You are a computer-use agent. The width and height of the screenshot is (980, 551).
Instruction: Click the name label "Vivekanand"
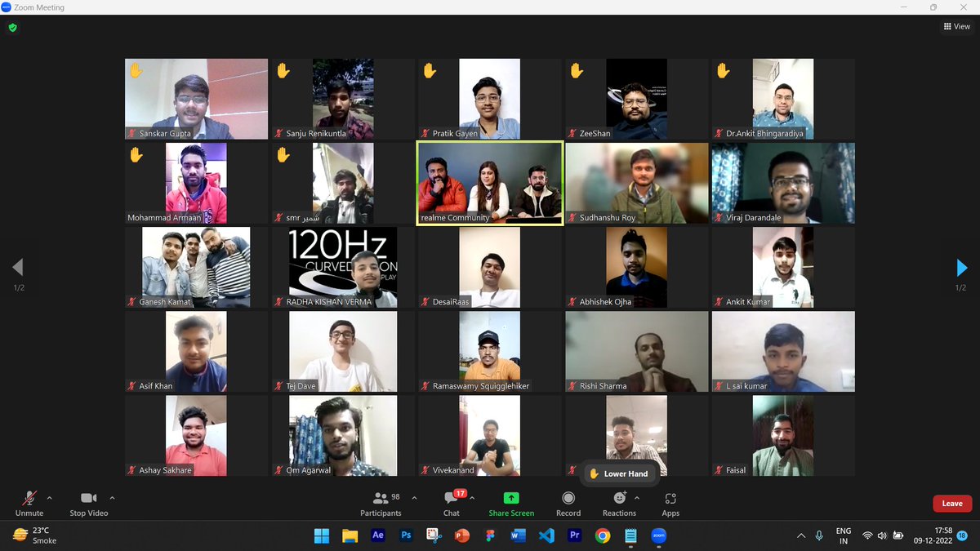(x=454, y=470)
